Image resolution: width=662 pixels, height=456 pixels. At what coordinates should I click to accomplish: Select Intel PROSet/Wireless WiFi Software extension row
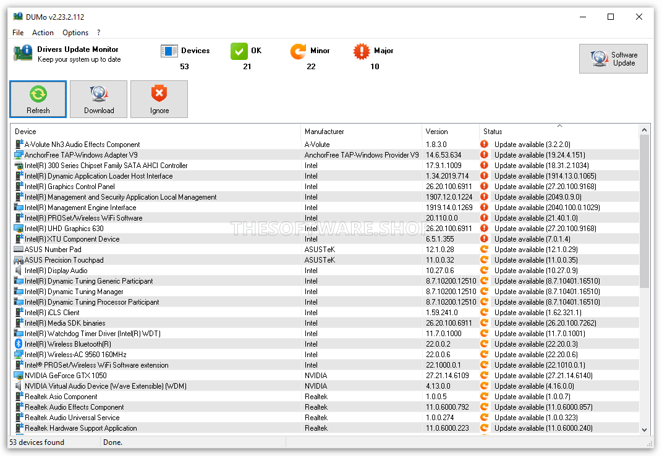coord(325,365)
